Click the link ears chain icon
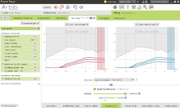The width and height of the screenshot is (180, 108). [x=111, y=85]
